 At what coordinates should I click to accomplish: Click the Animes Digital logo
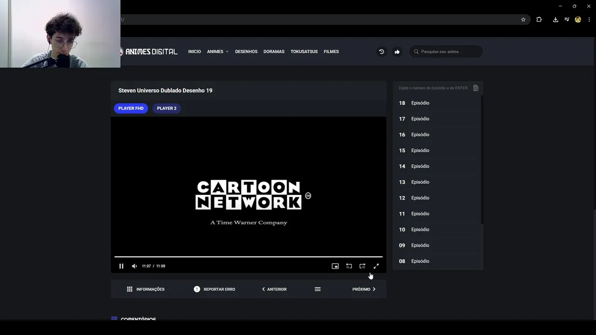pyautogui.click(x=148, y=52)
